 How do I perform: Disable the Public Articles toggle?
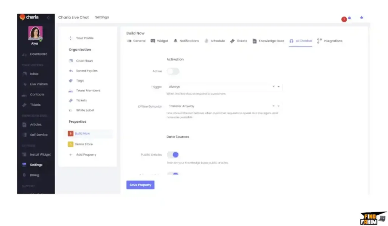173,154
